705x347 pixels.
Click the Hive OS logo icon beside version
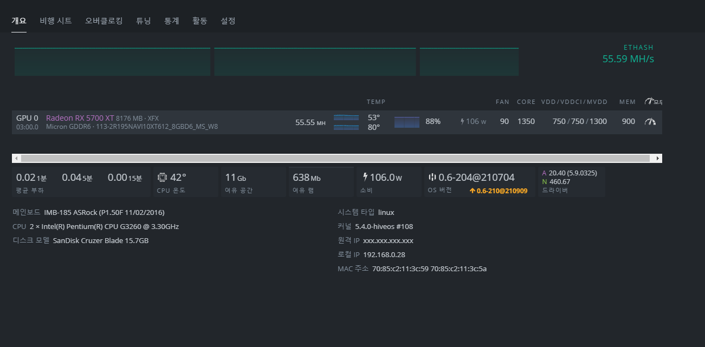[x=432, y=177]
